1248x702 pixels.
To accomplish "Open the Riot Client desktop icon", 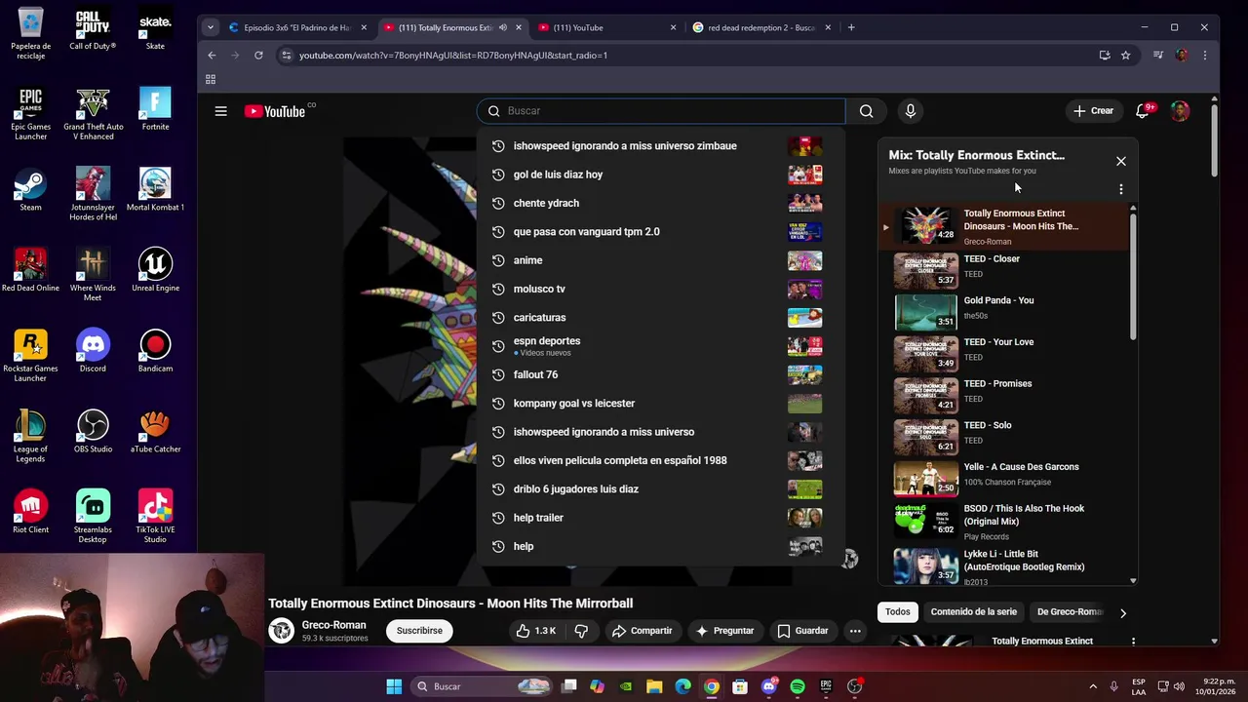I will pos(31,512).
